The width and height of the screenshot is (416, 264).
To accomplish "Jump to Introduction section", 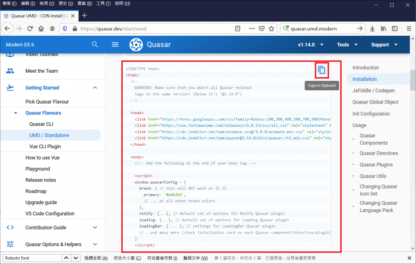I will [x=366, y=67].
